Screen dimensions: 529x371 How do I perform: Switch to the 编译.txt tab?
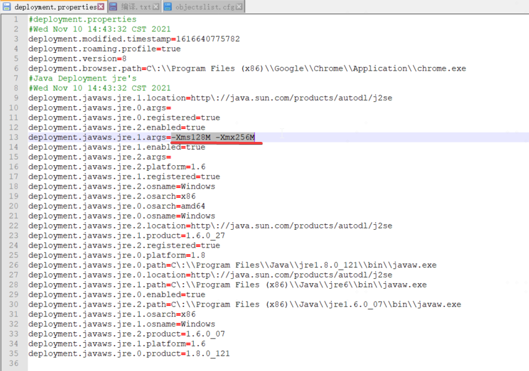135,7
